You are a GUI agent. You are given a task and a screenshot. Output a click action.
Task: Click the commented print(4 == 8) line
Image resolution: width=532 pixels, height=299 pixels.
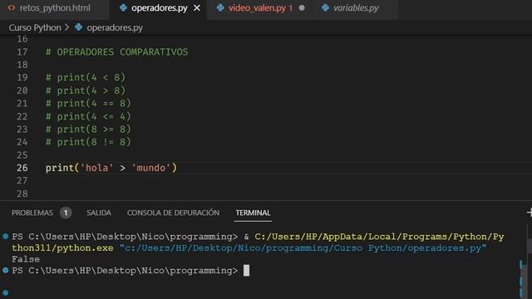click(88, 103)
